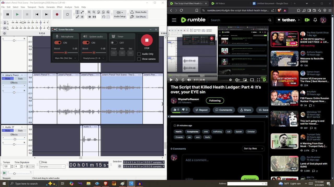Trim audio outside selection
Viewport: 334px width, 187px height.
(89, 17)
